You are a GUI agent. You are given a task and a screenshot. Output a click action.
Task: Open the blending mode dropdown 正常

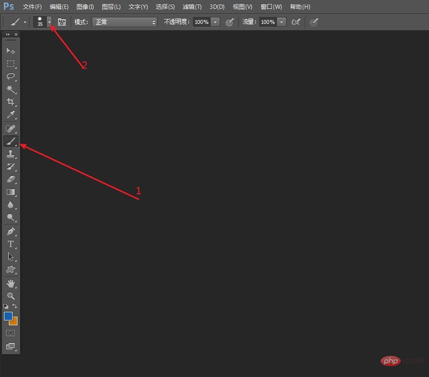124,22
